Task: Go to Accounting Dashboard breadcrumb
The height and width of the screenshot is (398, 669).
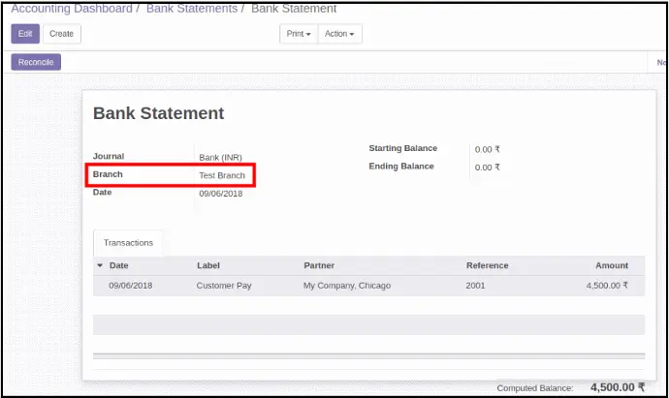Action: (x=72, y=9)
